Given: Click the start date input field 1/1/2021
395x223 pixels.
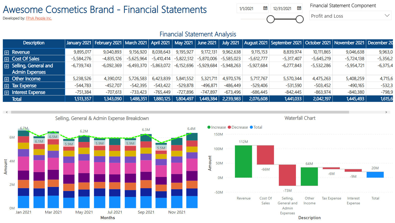Looking at the screenshot, I should tap(250, 8).
